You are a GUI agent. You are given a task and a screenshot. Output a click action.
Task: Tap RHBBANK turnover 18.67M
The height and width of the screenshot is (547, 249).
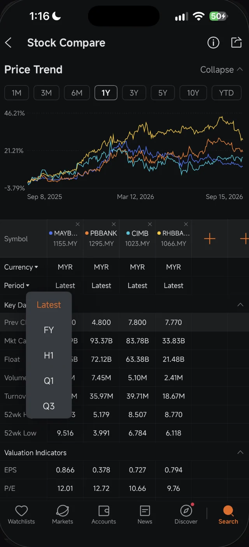pos(174,396)
